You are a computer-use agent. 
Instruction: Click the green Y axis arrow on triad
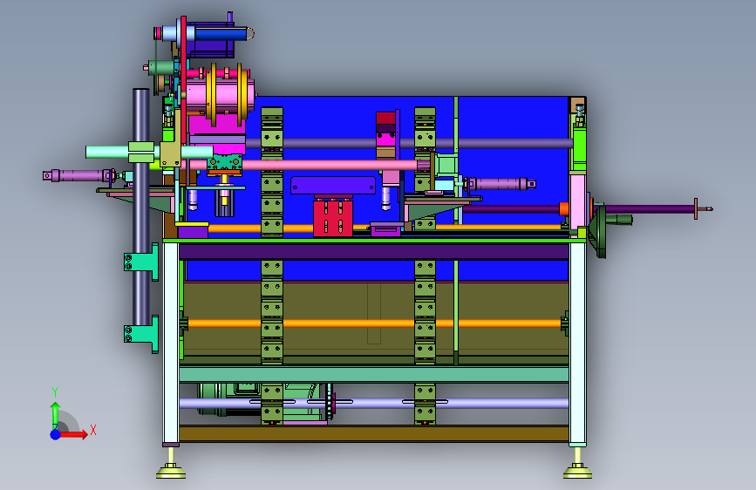pyautogui.click(x=55, y=414)
